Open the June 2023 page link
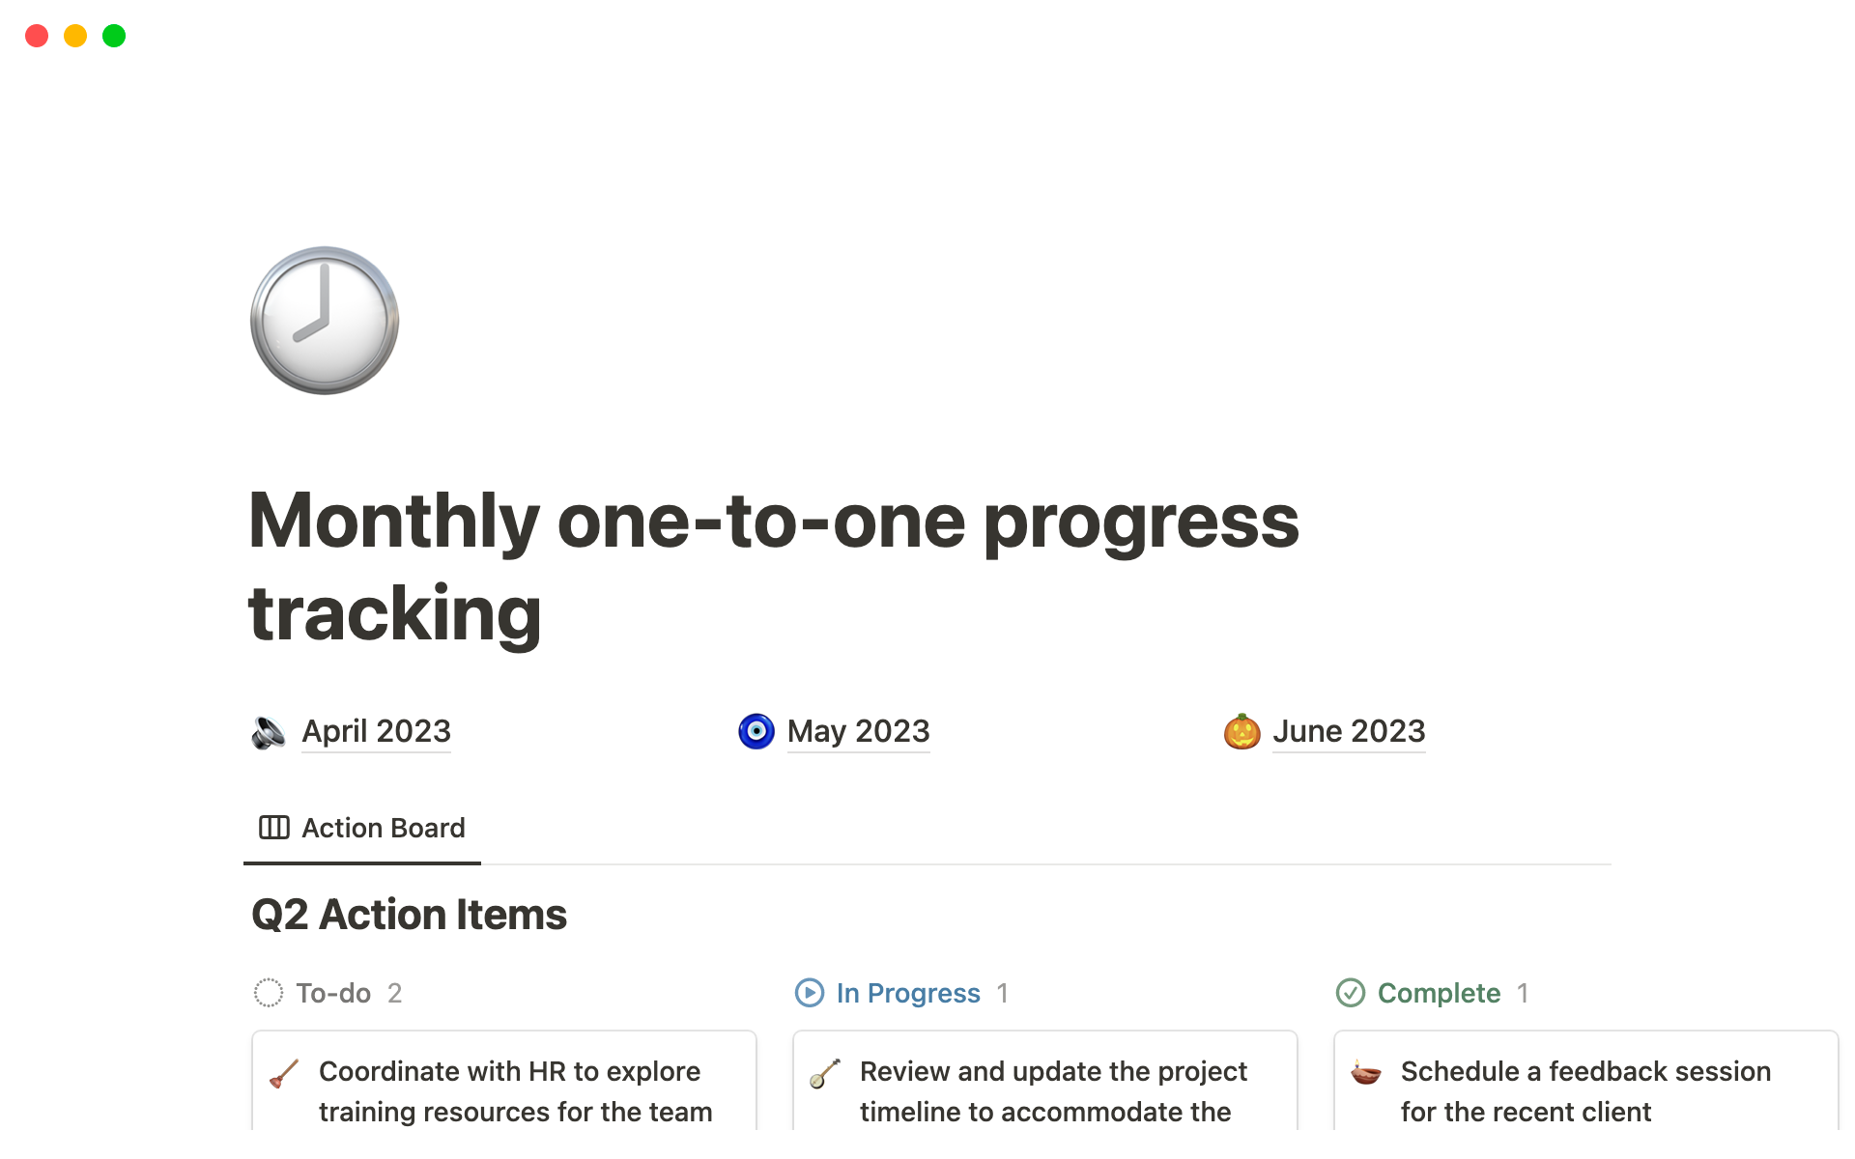The width and height of the screenshot is (1855, 1159). pyautogui.click(x=1348, y=731)
